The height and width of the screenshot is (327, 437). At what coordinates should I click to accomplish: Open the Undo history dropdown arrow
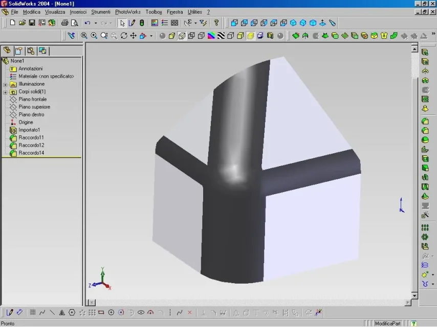[x=96, y=23]
